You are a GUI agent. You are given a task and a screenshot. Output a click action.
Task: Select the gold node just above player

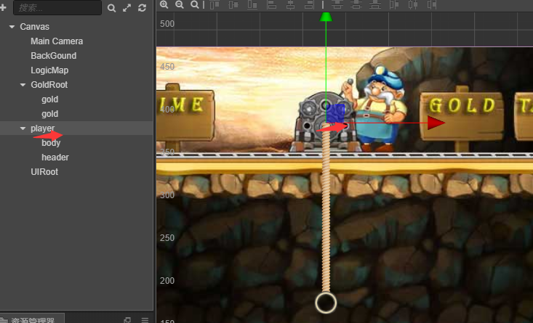(x=50, y=114)
